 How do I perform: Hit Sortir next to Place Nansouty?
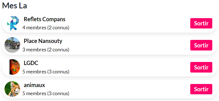[x=201, y=45]
